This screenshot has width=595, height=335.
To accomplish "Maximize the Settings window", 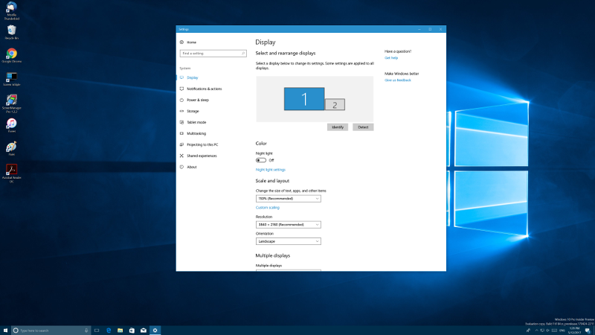I will pos(430,29).
